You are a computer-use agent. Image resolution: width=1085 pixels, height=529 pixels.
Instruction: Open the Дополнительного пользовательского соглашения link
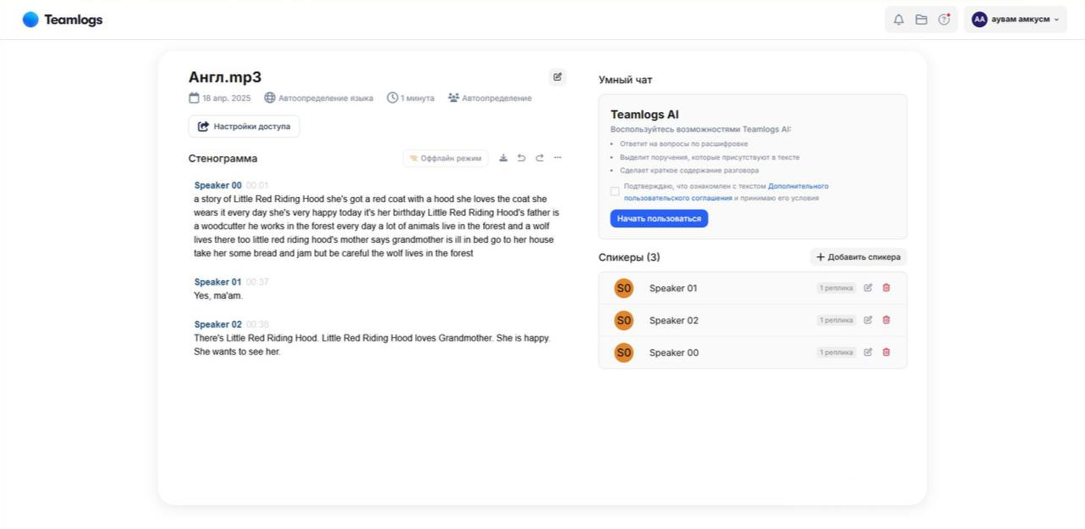pos(798,186)
